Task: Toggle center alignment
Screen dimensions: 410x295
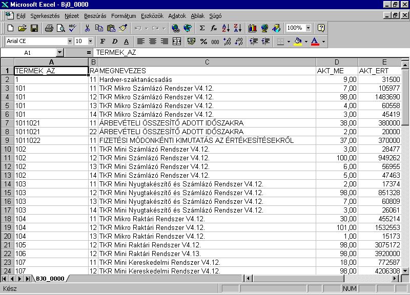Action: [153, 41]
